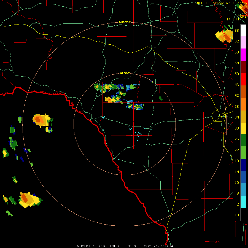The height and width of the screenshot is (248, 248).
Task: Click the yellow swatch near 30
Action: [243, 128]
